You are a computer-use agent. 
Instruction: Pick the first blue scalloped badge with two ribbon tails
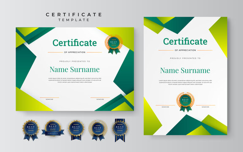(x=31, y=130)
